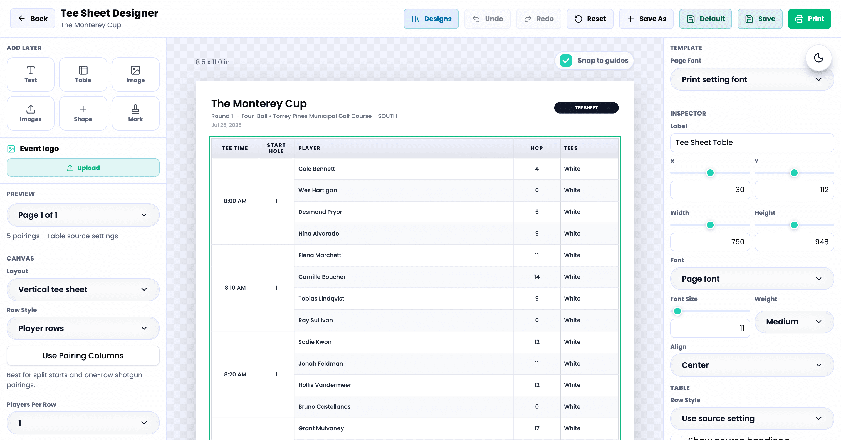
Task: Add an Image layer
Action: (135, 74)
